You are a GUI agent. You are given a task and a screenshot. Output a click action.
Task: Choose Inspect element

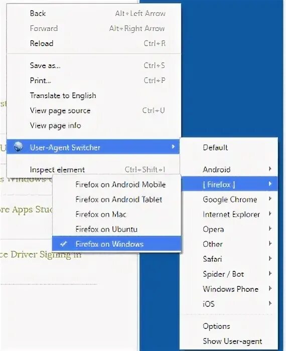94,169
